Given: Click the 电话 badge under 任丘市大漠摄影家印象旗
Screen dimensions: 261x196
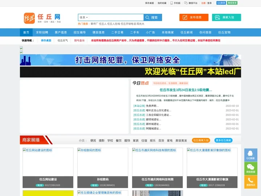Looking at the screenshot, I should click(203, 185).
